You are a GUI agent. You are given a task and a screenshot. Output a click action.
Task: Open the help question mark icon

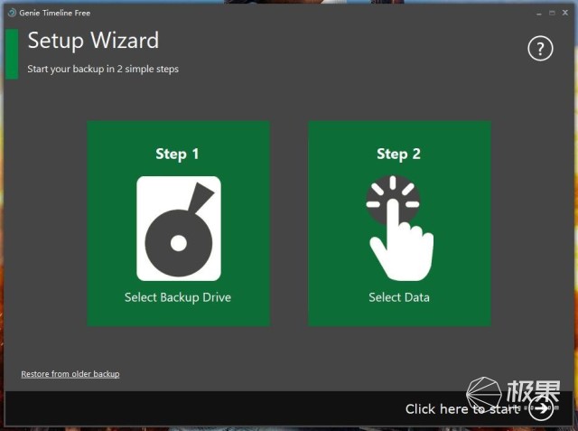pyautogui.click(x=540, y=48)
